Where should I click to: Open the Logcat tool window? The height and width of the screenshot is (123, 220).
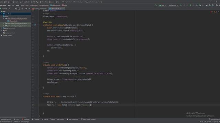[x=45, y=119]
